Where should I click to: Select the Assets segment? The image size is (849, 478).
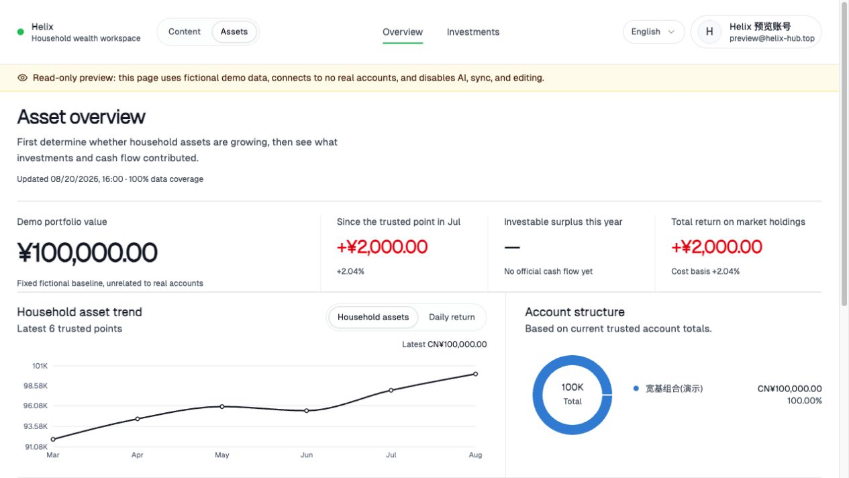tap(234, 32)
